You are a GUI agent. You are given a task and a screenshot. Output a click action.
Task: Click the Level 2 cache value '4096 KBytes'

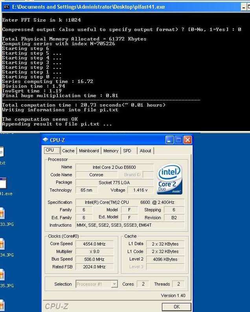tap(165, 259)
